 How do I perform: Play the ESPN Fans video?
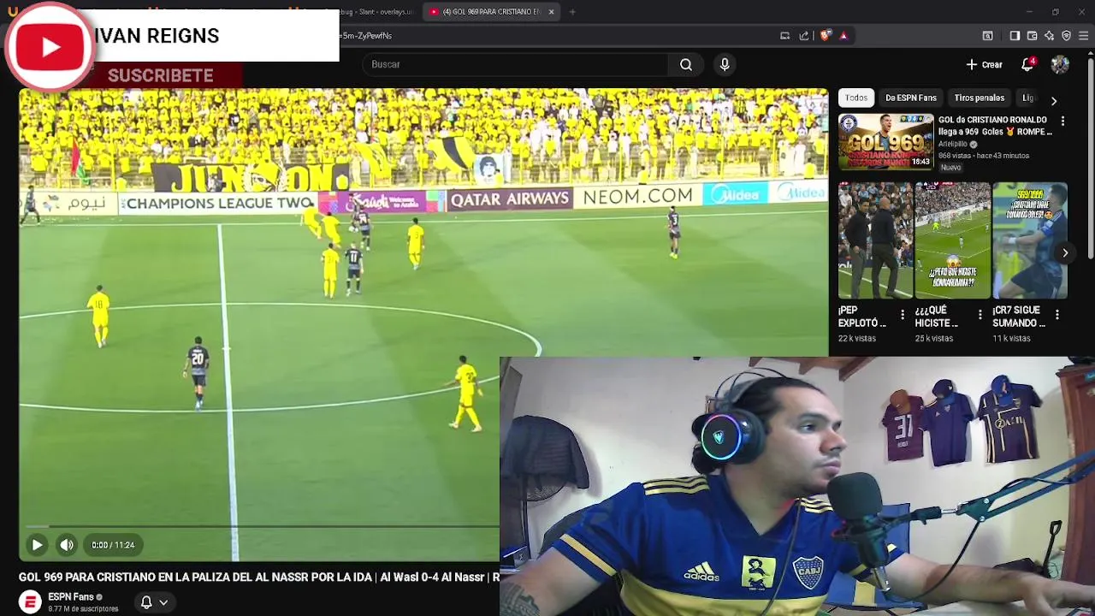point(37,544)
